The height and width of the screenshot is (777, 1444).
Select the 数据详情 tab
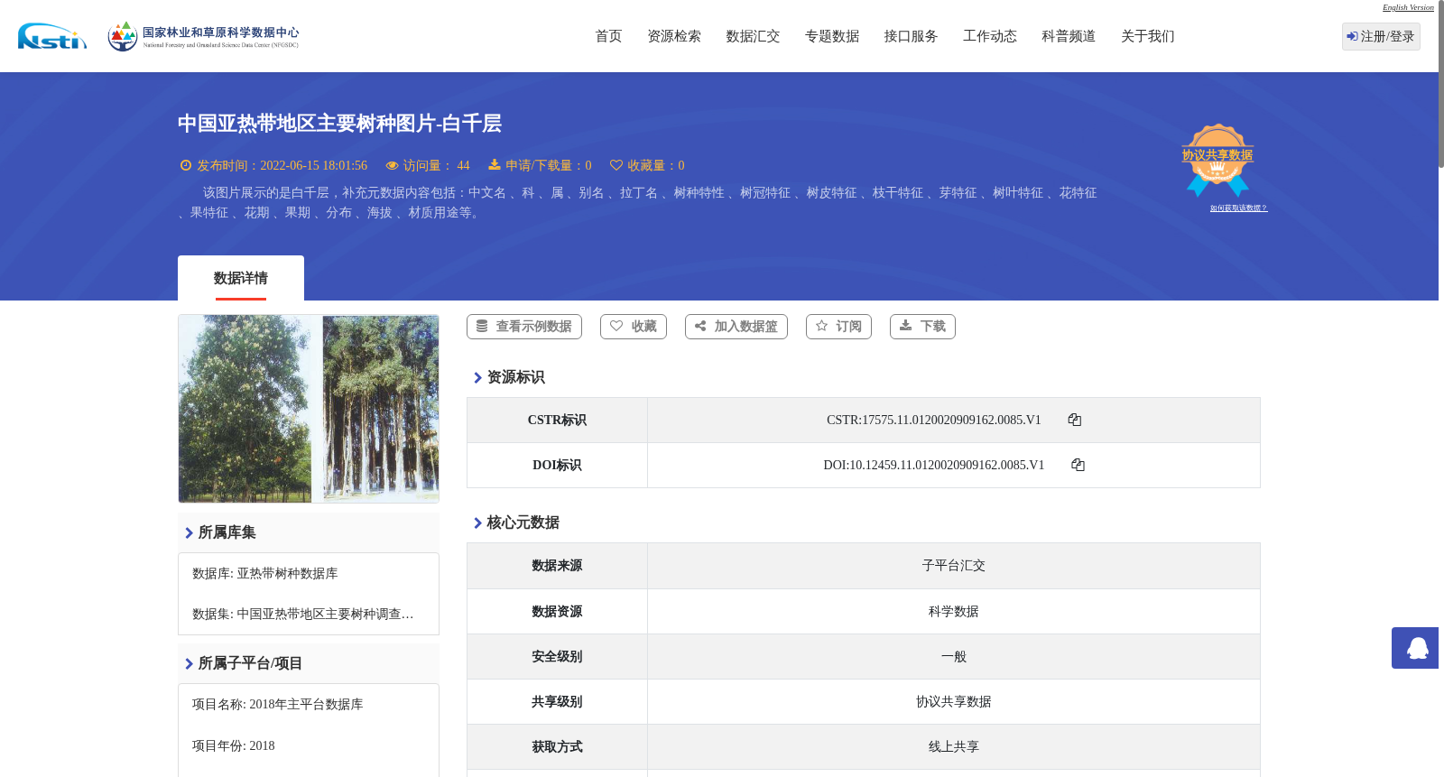[x=241, y=278]
